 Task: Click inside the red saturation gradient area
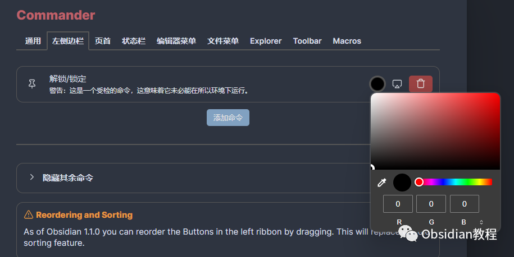435,131
